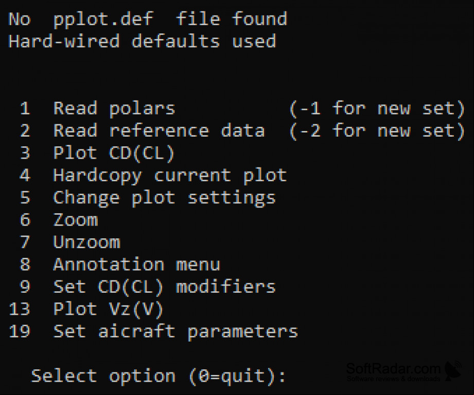Select the "Unzoom" menu line
Screen dimensions: 474x395
[87, 242]
